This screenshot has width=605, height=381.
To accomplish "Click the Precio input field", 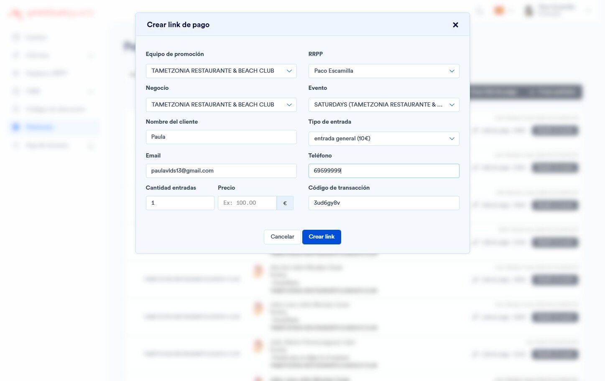I will [x=247, y=203].
